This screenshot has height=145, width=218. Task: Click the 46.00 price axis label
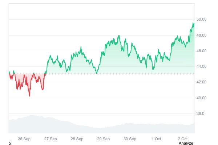(x=201, y=51)
